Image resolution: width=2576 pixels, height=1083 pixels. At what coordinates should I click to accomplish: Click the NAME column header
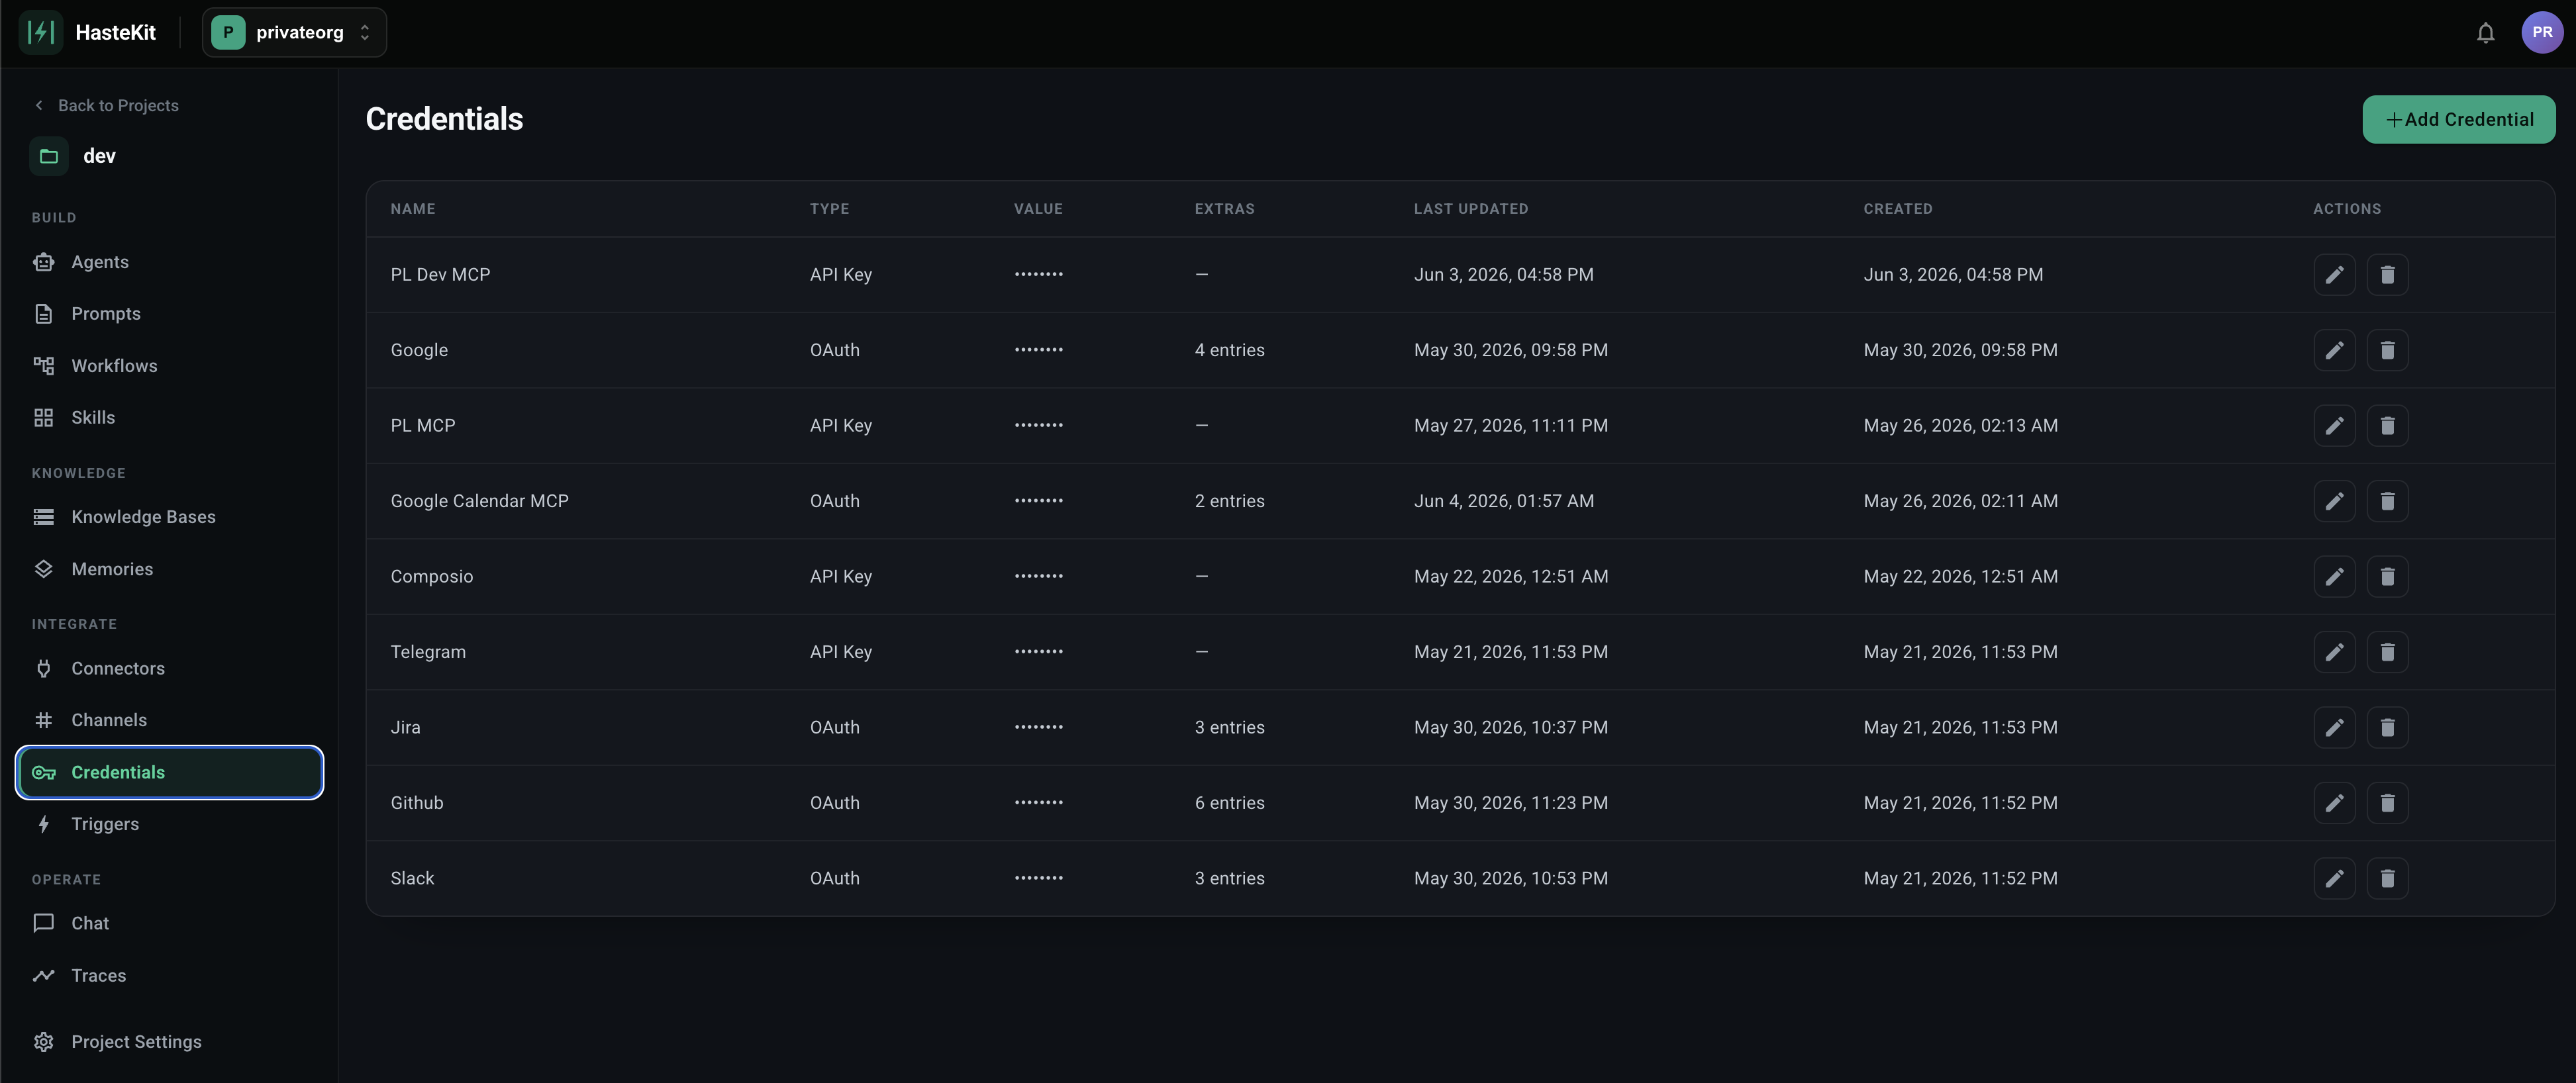click(412, 209)
